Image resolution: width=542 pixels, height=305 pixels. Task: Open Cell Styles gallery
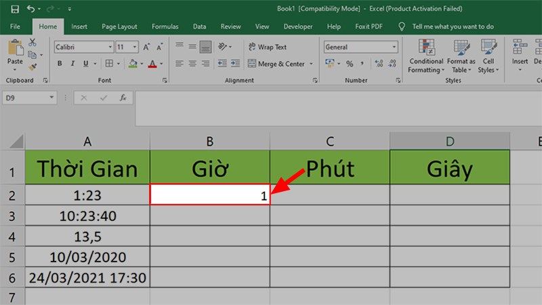click(x=488, y=56)
